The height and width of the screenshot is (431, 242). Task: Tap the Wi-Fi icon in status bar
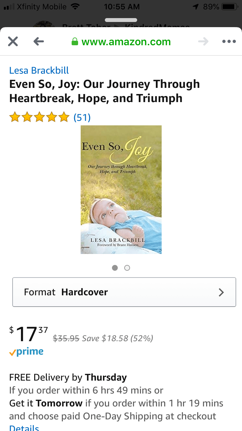tap(75, 6)
